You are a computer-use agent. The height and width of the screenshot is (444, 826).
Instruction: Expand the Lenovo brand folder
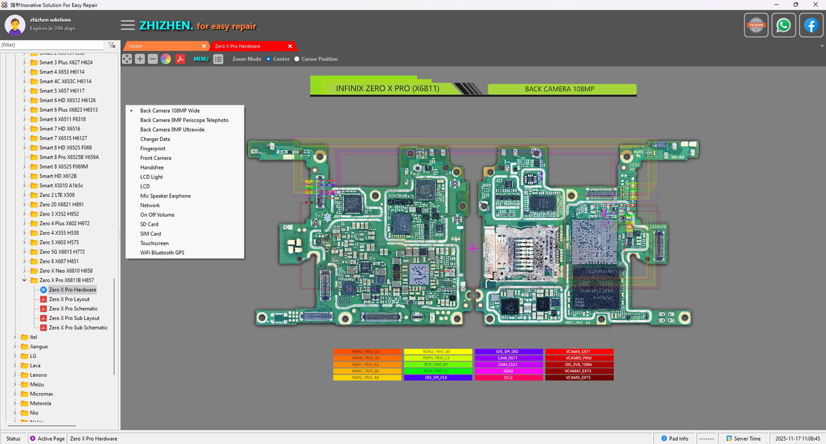point(15,375)
